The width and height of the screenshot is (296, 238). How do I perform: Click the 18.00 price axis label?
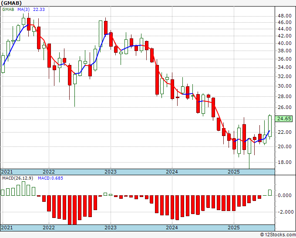285,162
